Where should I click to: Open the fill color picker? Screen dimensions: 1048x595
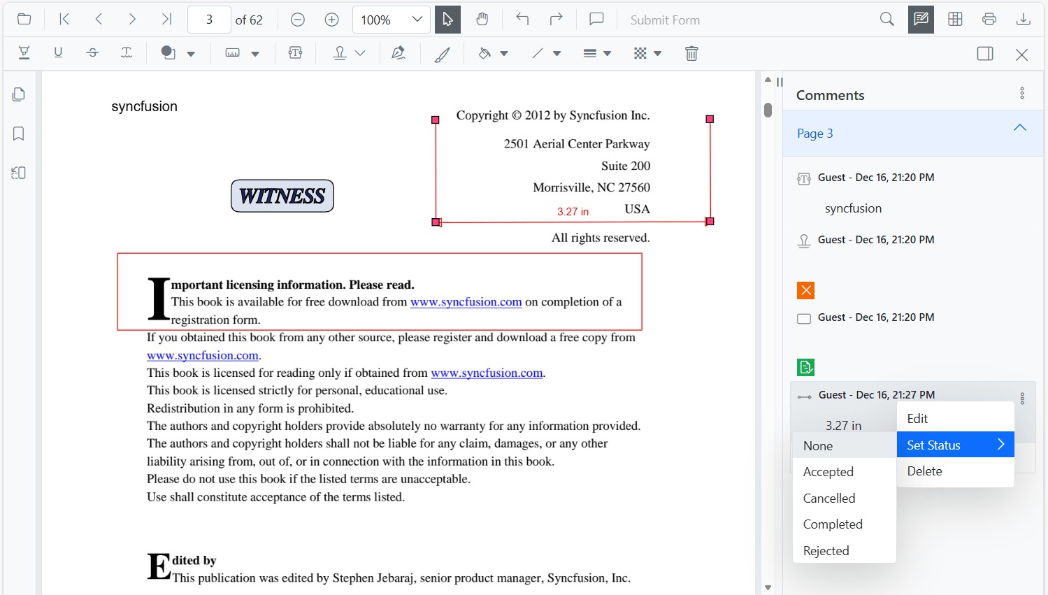(x=505, y=52)
